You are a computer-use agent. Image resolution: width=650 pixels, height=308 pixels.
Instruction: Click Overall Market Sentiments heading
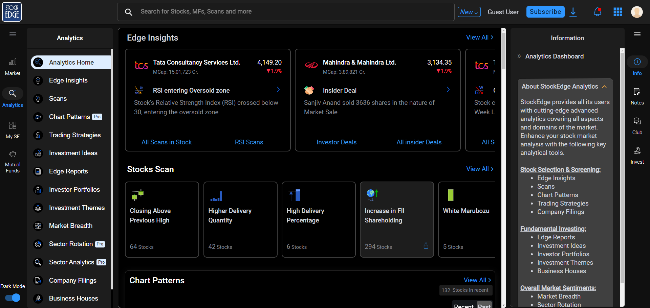click(x=558, y=288)
